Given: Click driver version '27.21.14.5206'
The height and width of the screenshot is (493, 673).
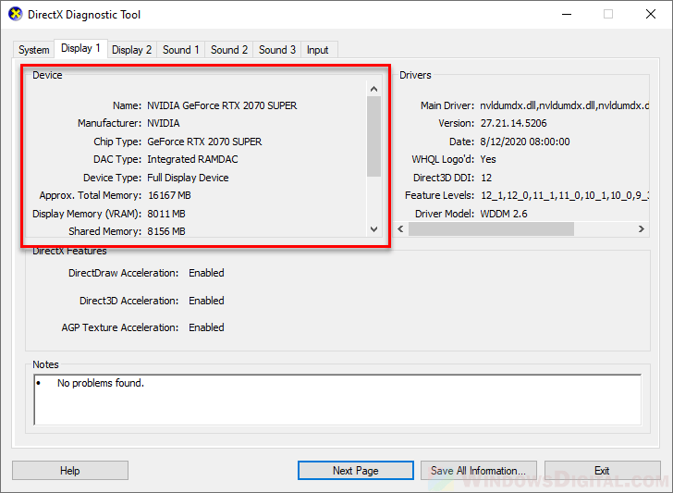Looking at the screenshot, I should (513, 123).
